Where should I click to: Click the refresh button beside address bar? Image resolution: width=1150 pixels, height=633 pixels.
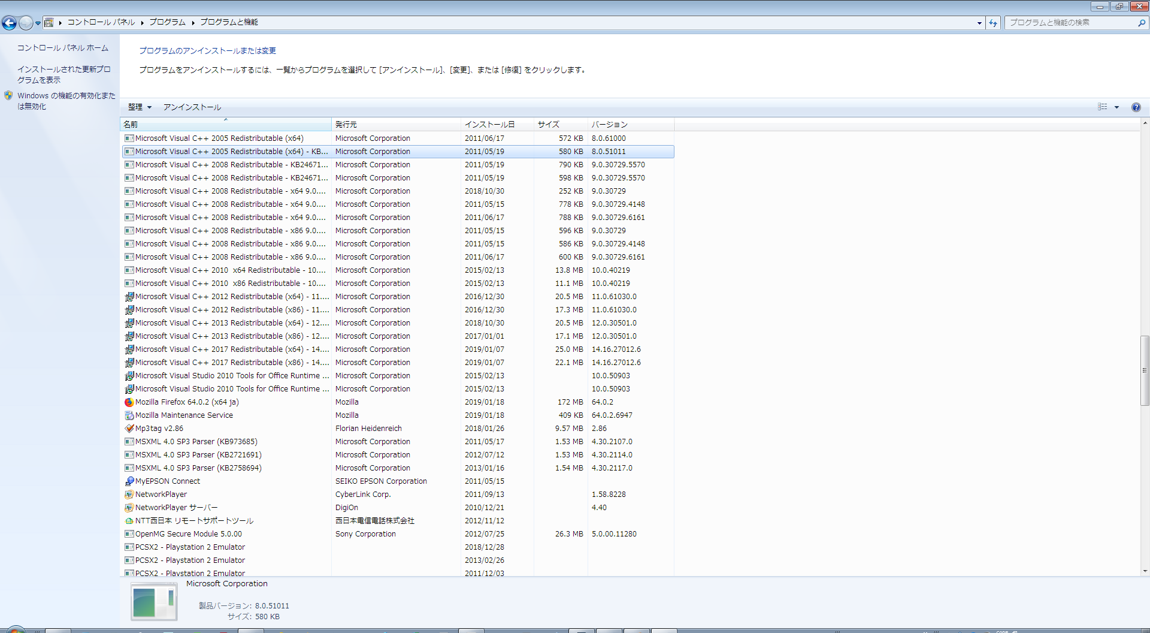993,23
